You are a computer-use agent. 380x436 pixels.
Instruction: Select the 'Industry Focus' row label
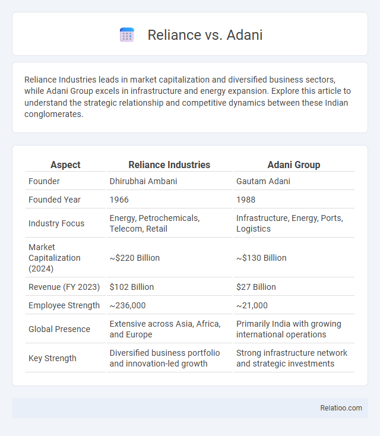56,223
